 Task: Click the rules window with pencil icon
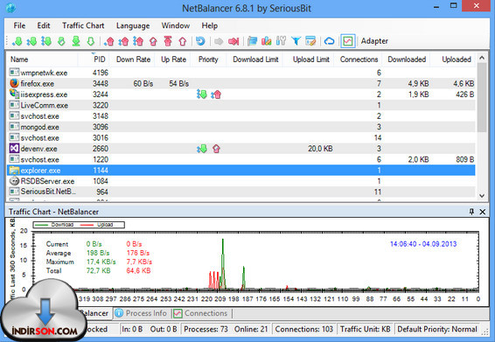pyautogui.click(x=310, y=41)
